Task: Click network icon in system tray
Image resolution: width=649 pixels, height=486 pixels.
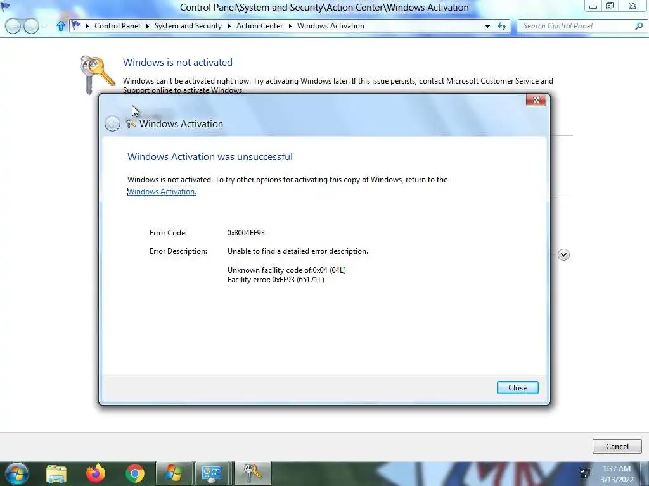Action: tap(585, 473)
